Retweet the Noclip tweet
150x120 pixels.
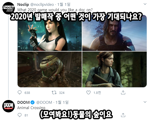tap(54, 92)
